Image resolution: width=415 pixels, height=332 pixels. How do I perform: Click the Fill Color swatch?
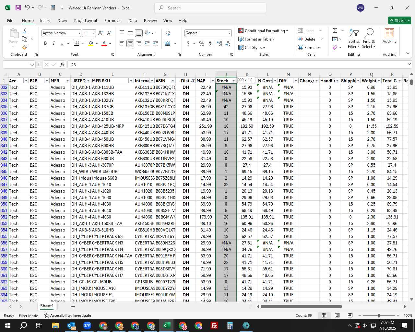point(91,43)
